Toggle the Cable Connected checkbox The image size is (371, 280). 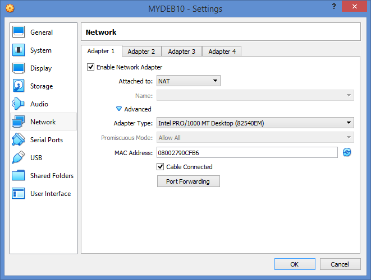(160, 167)
